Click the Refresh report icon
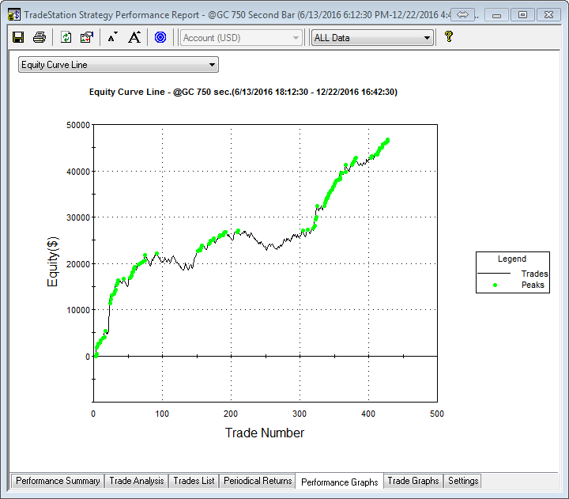 66,37
